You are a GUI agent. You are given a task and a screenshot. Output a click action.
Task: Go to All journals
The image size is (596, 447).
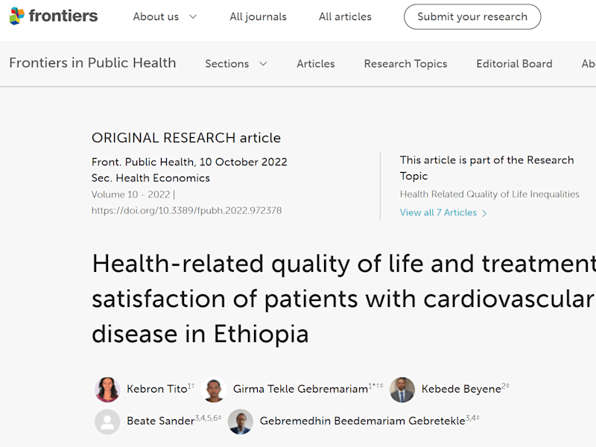coord(258,16)
